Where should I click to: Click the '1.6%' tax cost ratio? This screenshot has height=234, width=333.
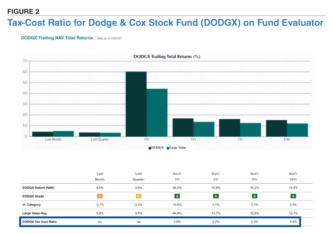[x=177, y=222]
